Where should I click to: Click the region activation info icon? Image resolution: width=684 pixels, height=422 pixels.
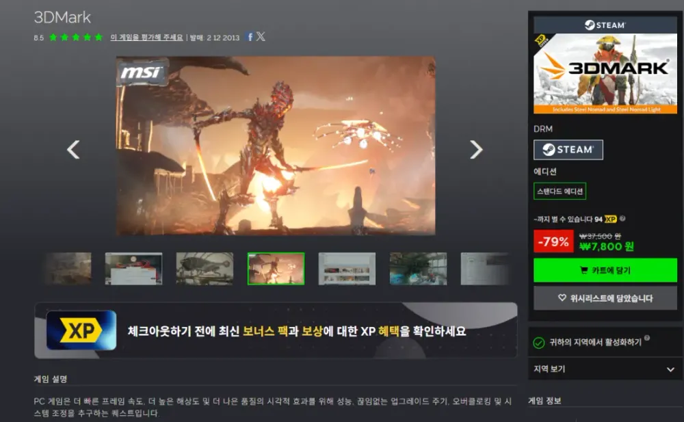coord(647,338)
